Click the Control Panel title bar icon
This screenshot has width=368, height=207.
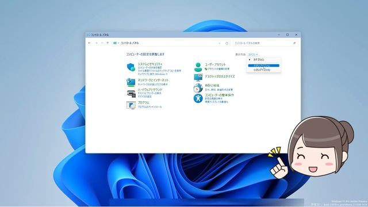point(89,34)
